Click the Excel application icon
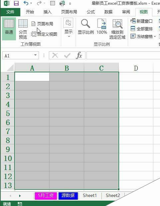This screenshot has height=206, width=160. (x=7, y=3)
